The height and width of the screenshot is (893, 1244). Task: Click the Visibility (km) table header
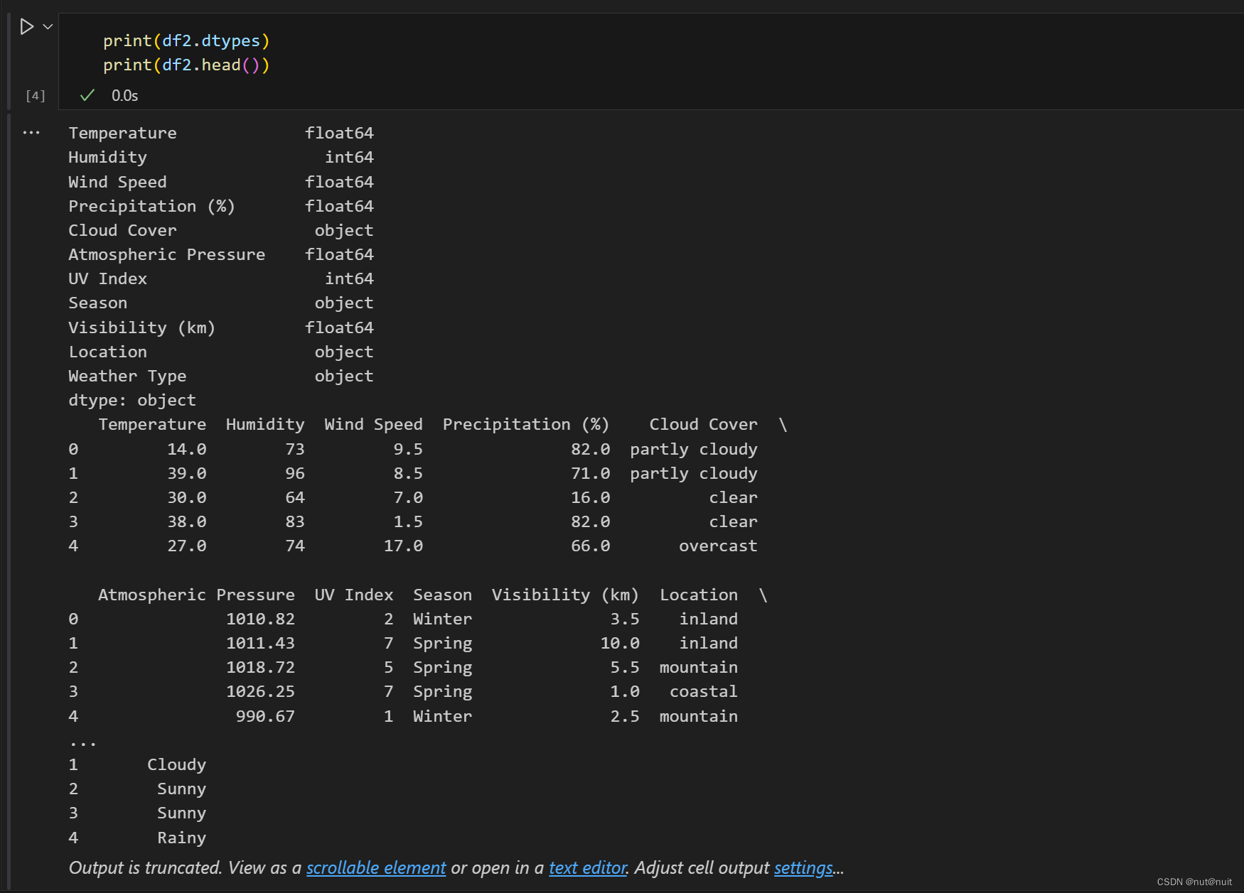[x=565, y=595]
